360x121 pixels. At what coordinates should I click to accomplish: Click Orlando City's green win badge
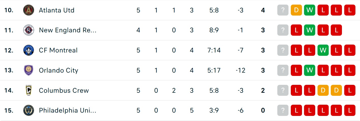[x=310, y=70]
